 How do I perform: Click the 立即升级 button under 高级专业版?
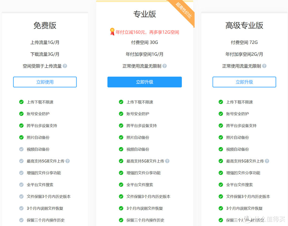[244, 82]
